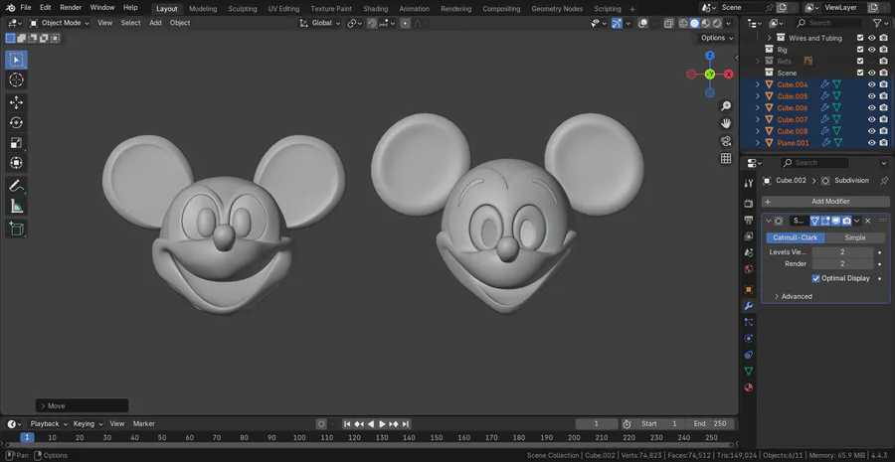
Task: Open the File menu
Action: 26,7
